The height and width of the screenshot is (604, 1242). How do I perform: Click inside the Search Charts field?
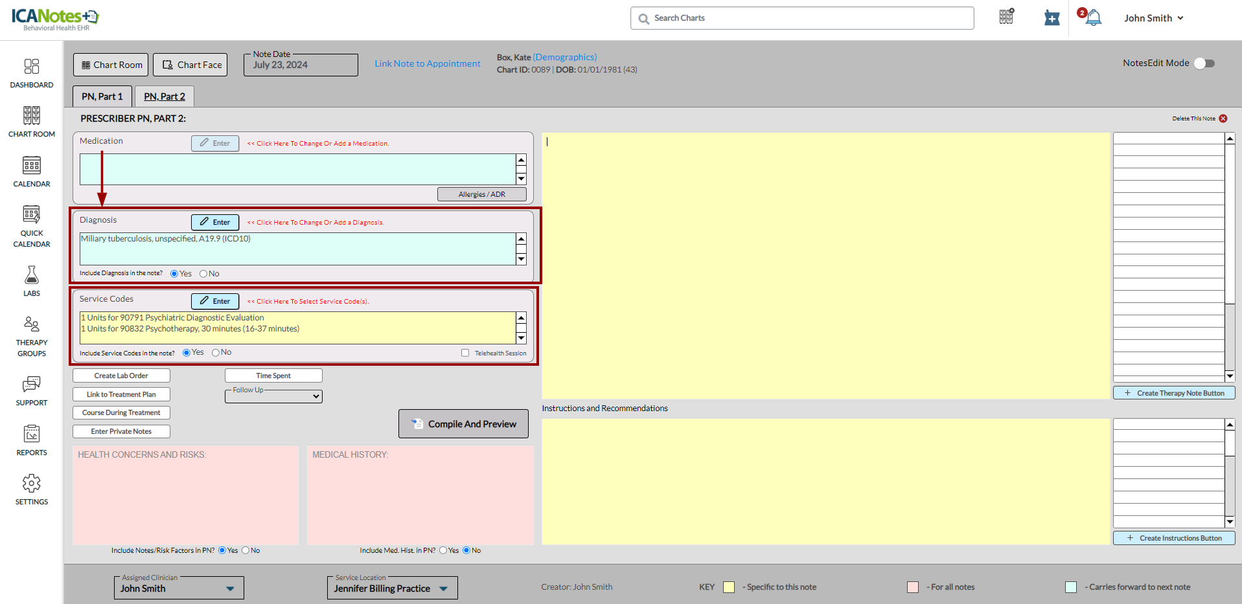pyautogui.click(x=802, y=18)
